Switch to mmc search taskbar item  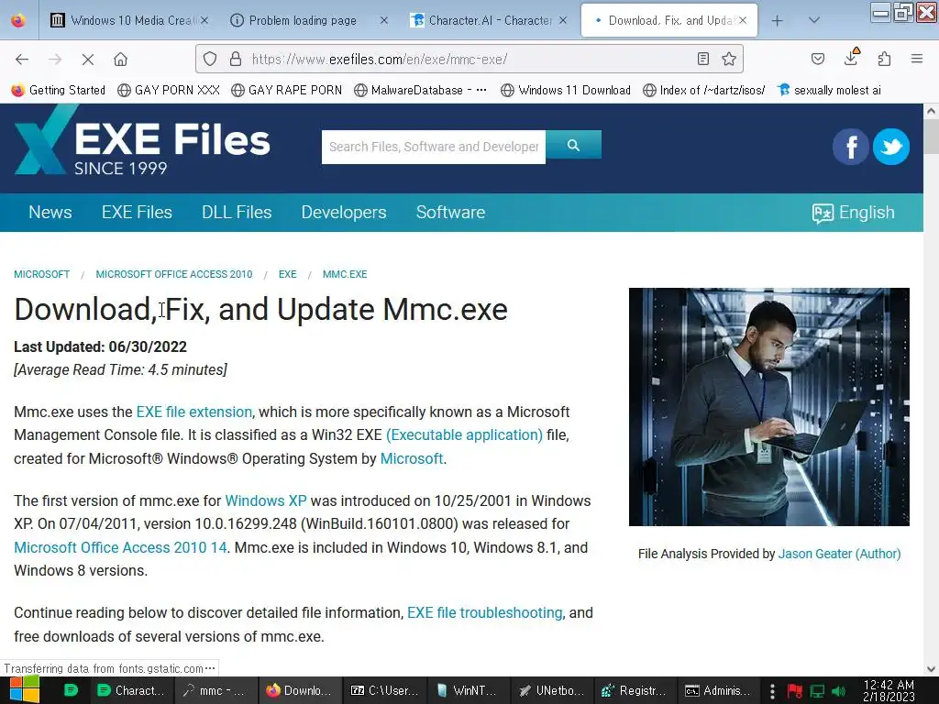point(215,690)
